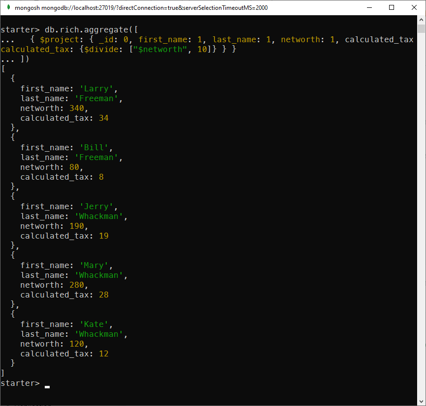This screenshot has height=406, width=426.
Task: Click the networth value 190
Action: pyautogui.click(x=77, y=226)
